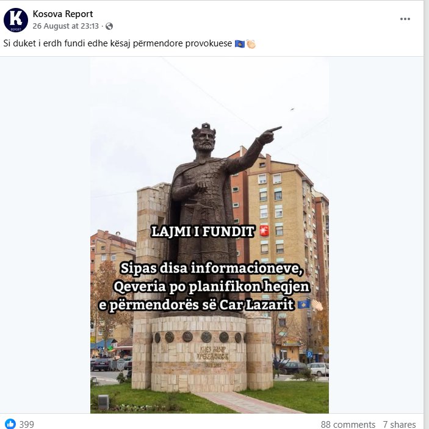429x429 pixels.
Task: Click the red emoji beside 'LAJMI I FUNDIT'
Action: pos(264,231)
